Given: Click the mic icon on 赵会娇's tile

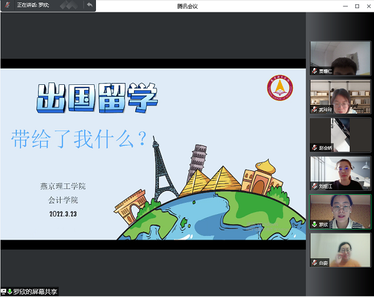Looking at the screenshot, I should (x=314, y=148).
